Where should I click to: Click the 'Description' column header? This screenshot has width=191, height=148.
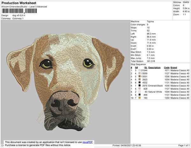(x=154, y=68)
